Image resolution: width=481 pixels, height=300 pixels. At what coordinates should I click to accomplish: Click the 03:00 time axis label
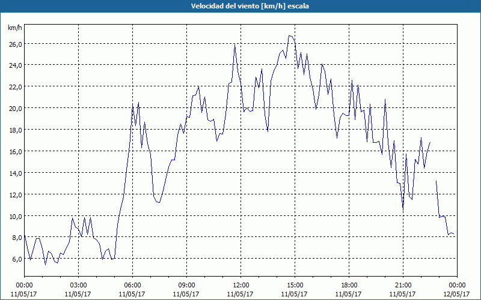[78, 286]
